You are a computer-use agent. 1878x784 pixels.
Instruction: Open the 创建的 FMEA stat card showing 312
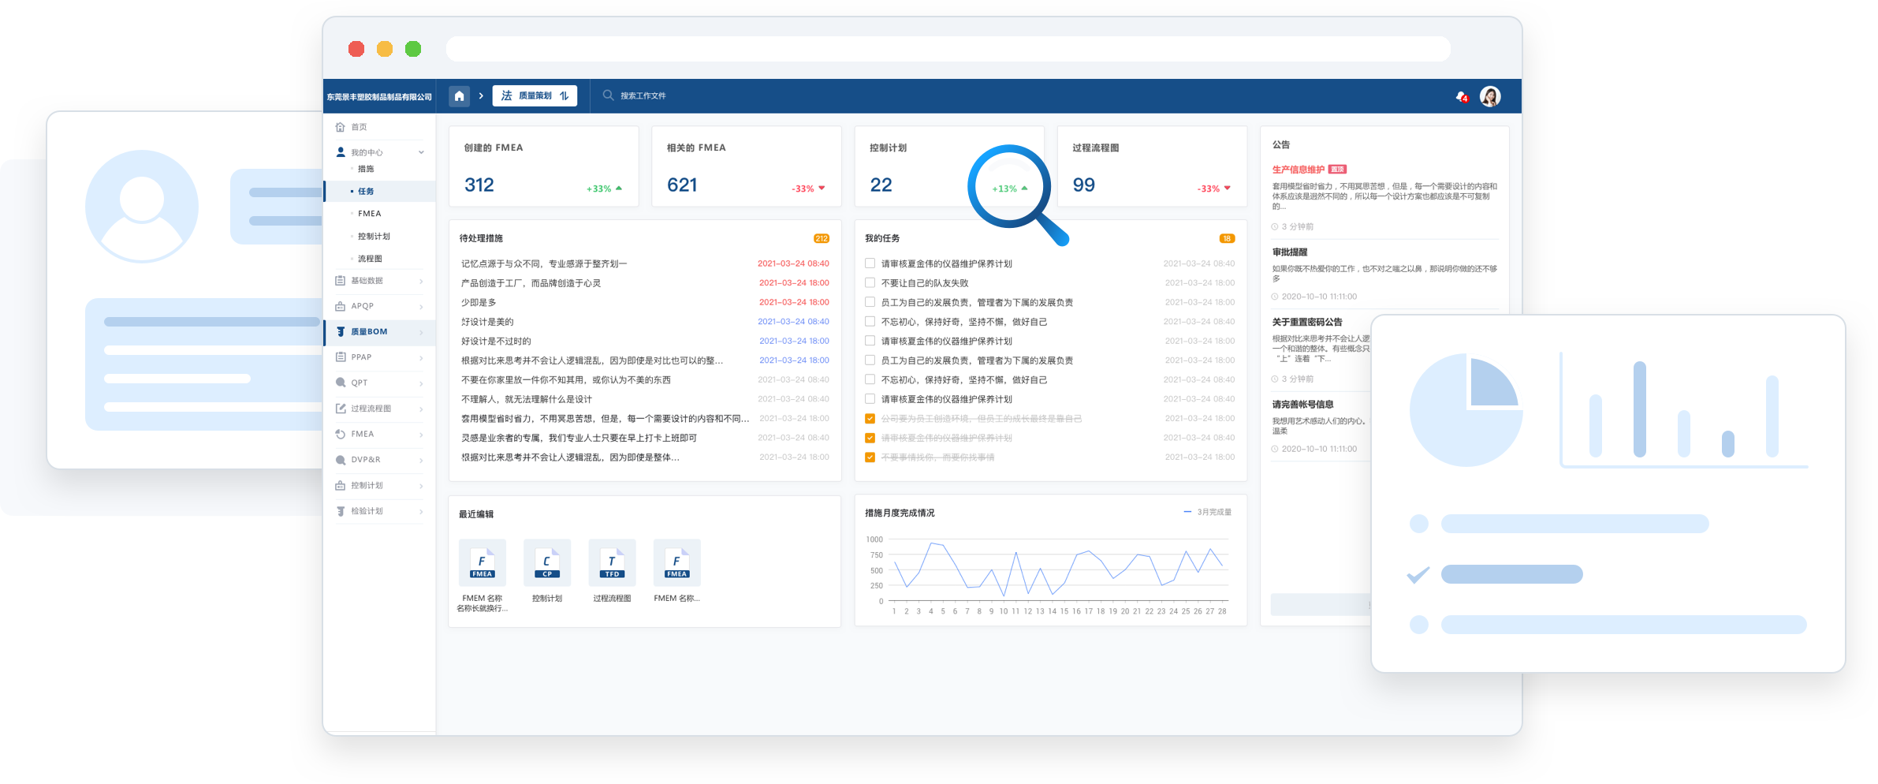pos(543,166)
